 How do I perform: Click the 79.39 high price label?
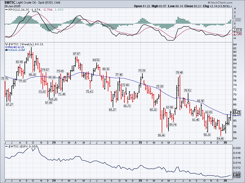coord(142,71)
